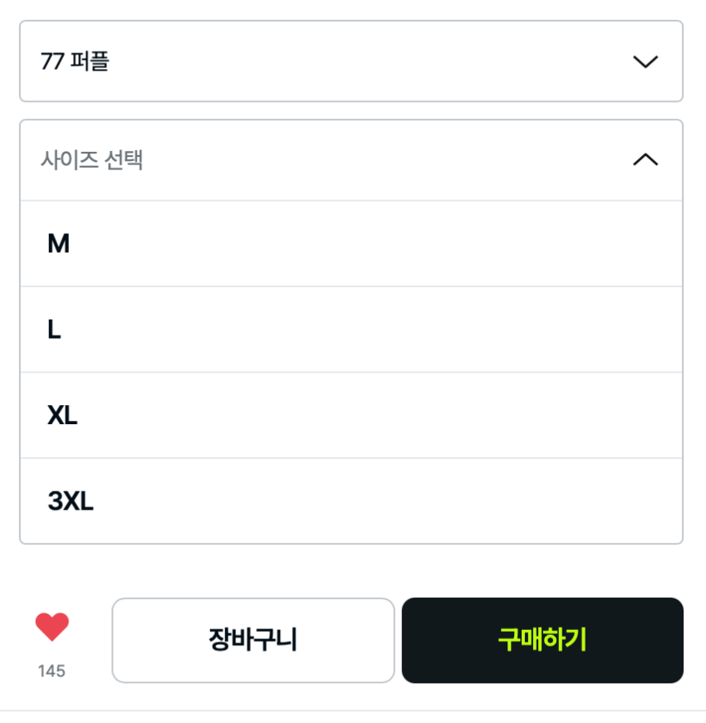Click the red heart wishlist icon
This screenshot has height=723, width=706.
(x=51, y=628)
